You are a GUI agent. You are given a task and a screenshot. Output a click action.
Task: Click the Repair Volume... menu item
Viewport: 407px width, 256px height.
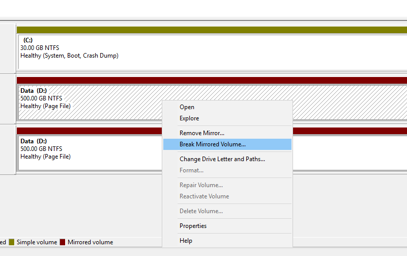pos(201,185)
